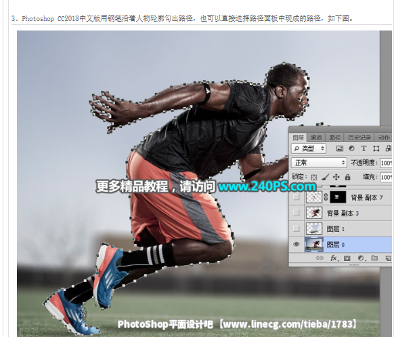Image resolution: width=394 pixels, height=337 pixels.
Task: Click the 填充 fill value field
Action: (x=387, y=177)
